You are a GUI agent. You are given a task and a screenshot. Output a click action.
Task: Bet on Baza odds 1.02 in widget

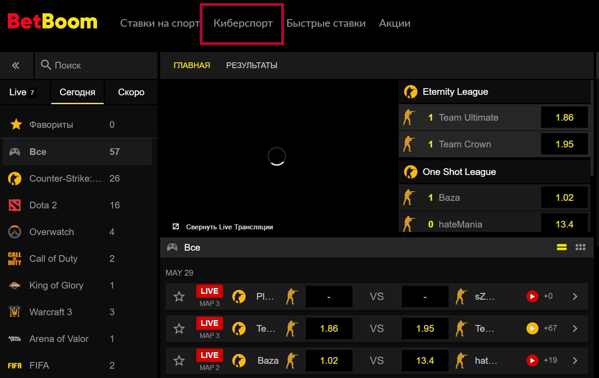point(564,198)
